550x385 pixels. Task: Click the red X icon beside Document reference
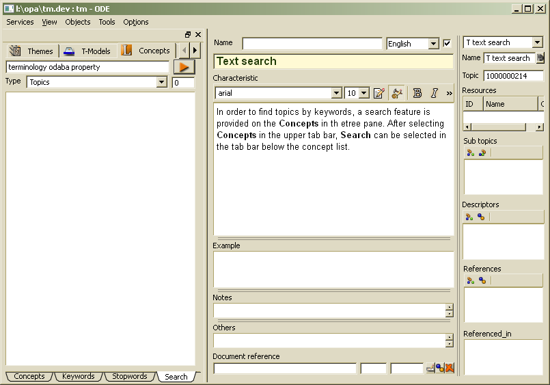pos(450,369)
